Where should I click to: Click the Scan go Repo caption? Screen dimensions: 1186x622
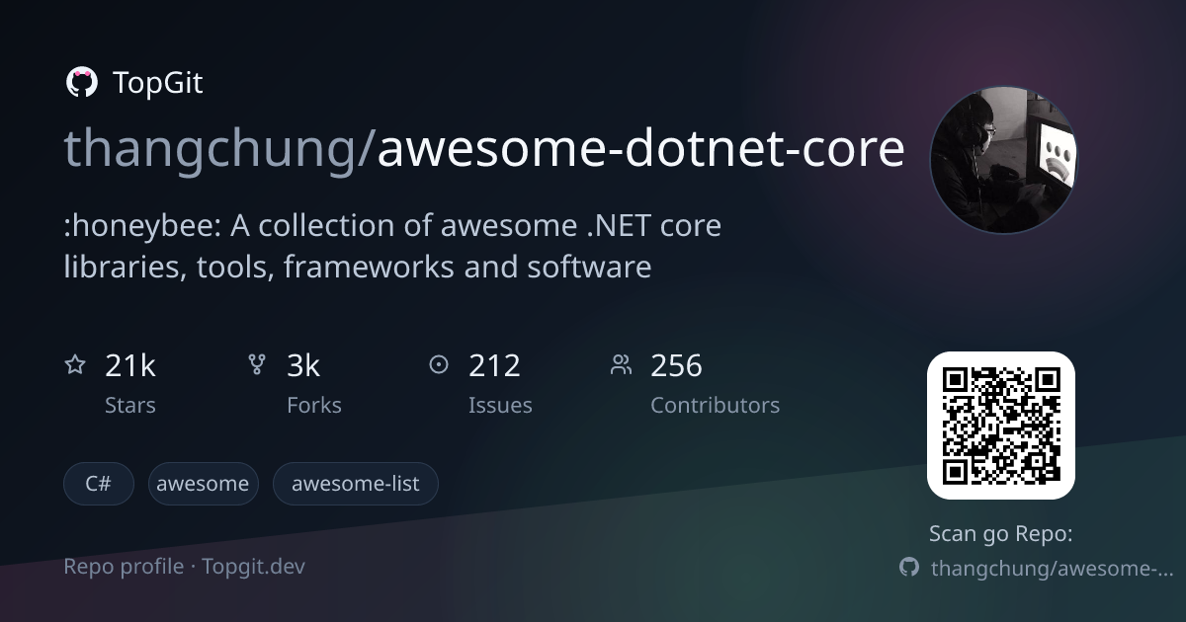tap(1000, 534)
